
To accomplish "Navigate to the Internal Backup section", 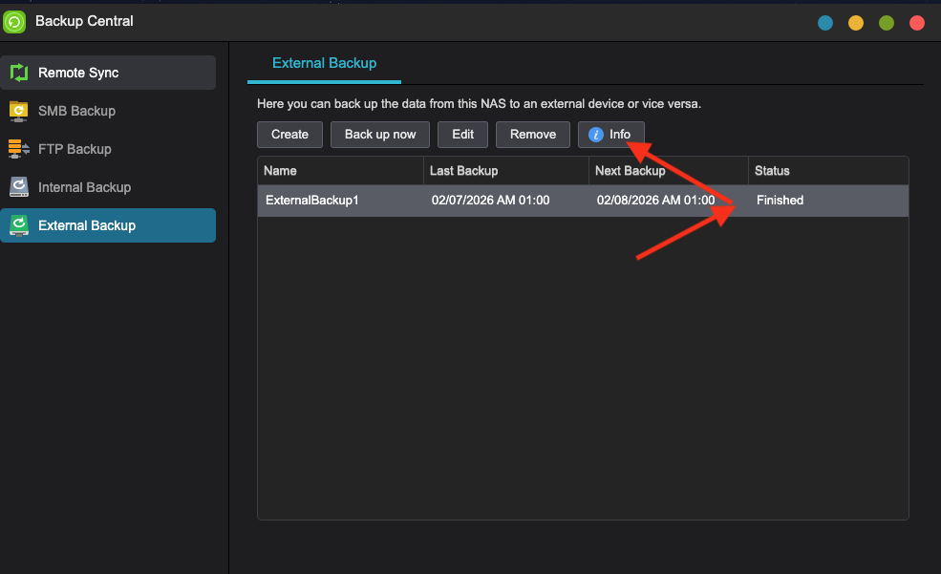I will [x=86, y=186].
